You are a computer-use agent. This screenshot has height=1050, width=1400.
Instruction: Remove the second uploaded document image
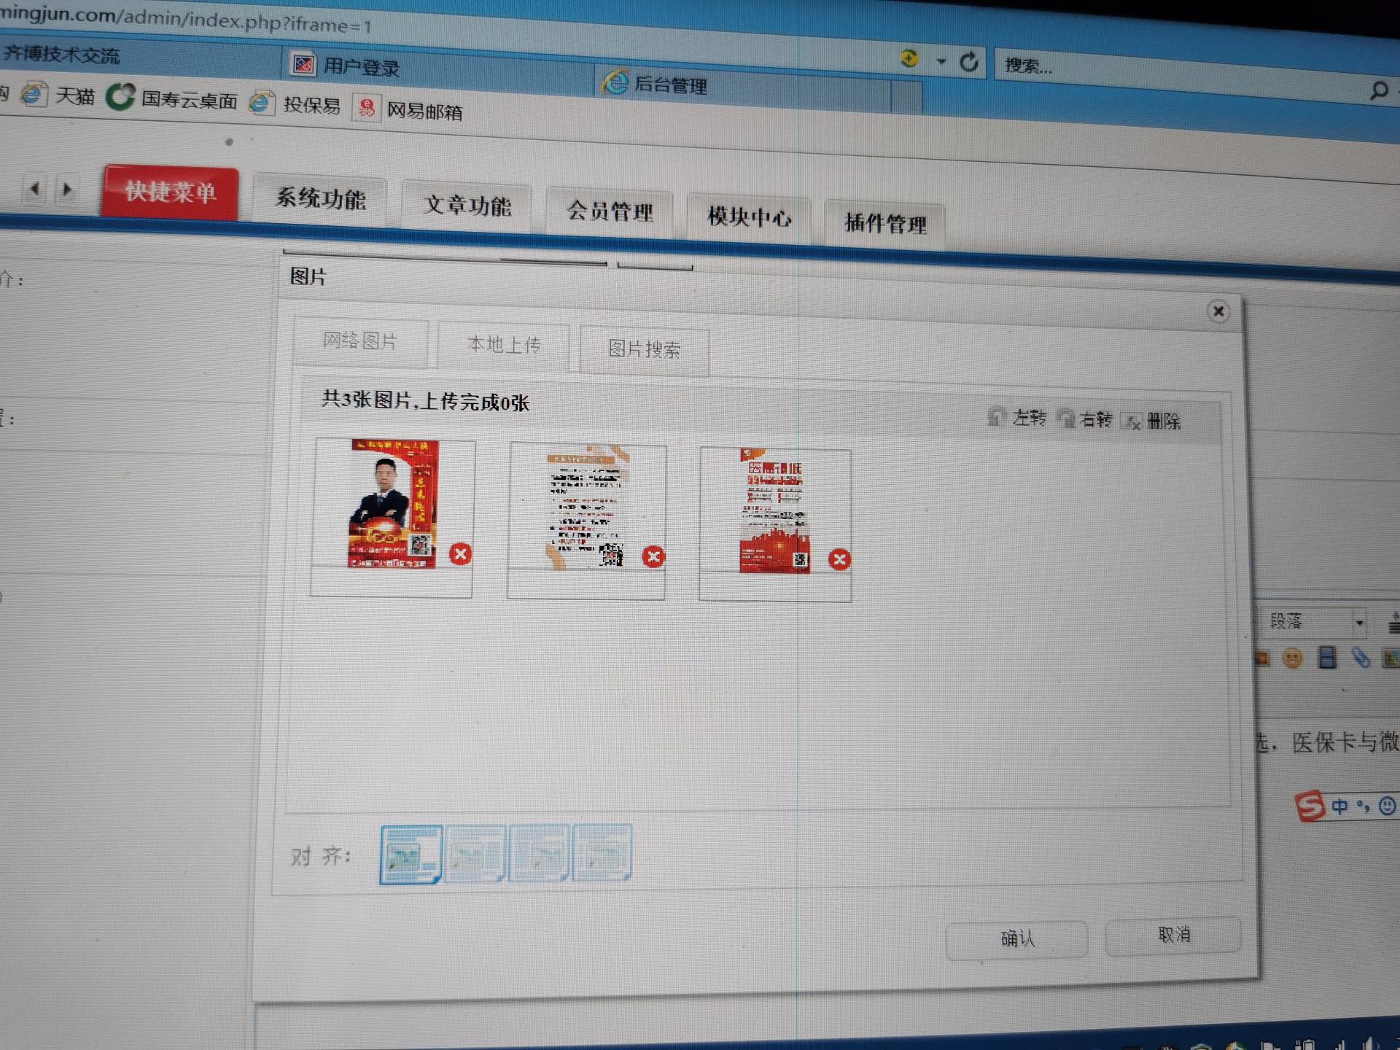[x=653, y=557]
